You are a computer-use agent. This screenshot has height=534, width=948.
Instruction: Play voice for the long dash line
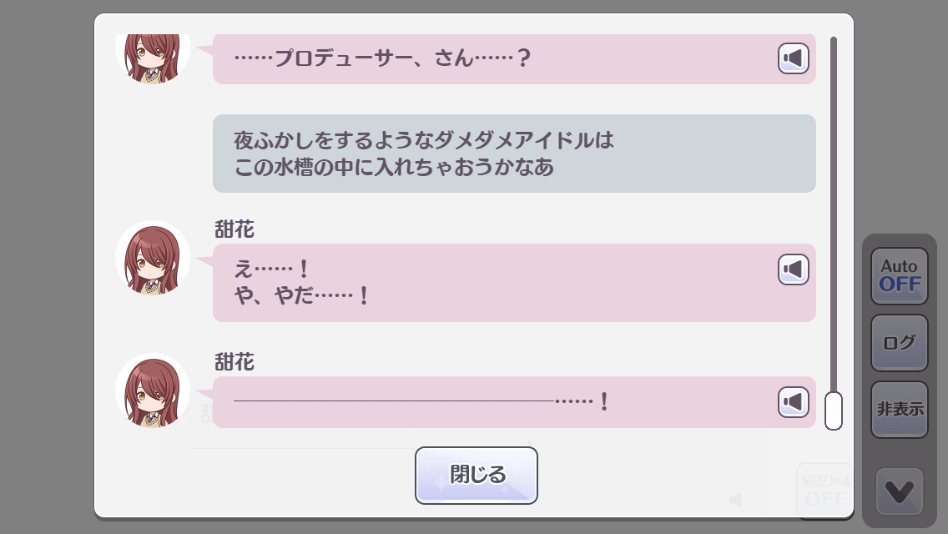(x=794, y=402)
